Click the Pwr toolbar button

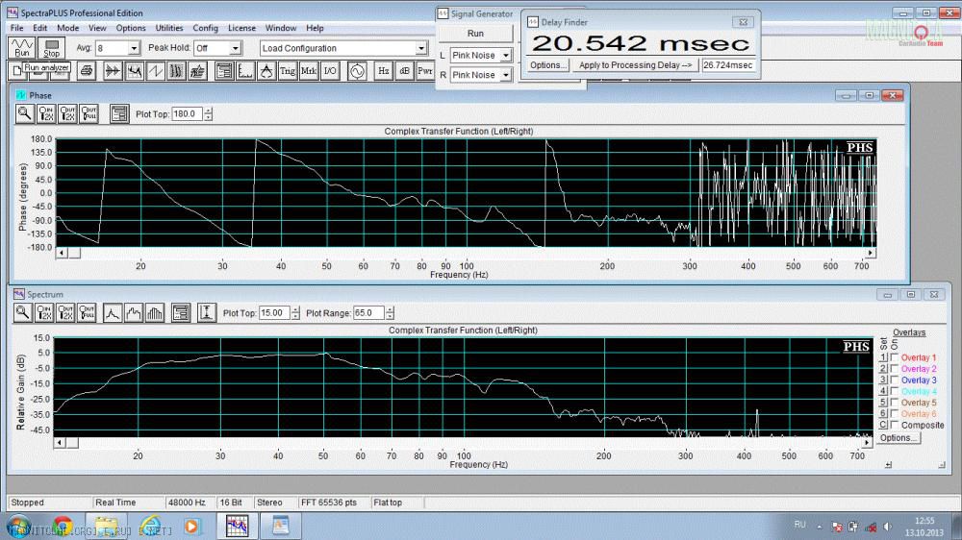tap(424, 71)
